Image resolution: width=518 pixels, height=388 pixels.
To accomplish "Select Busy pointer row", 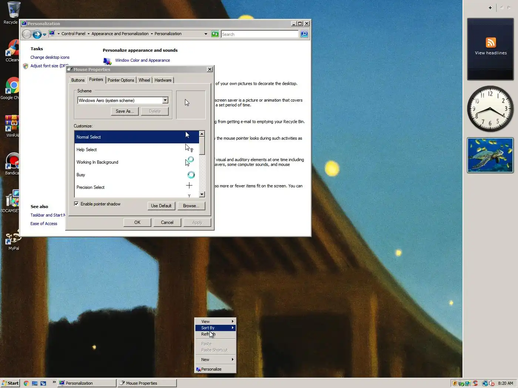I will (x=137, y=175).
